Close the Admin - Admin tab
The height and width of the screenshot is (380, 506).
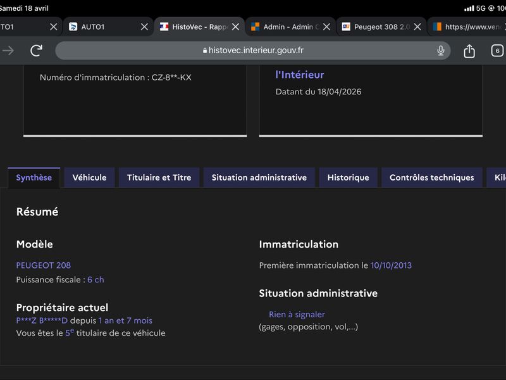pyautogui.click(x=326, y=27)
